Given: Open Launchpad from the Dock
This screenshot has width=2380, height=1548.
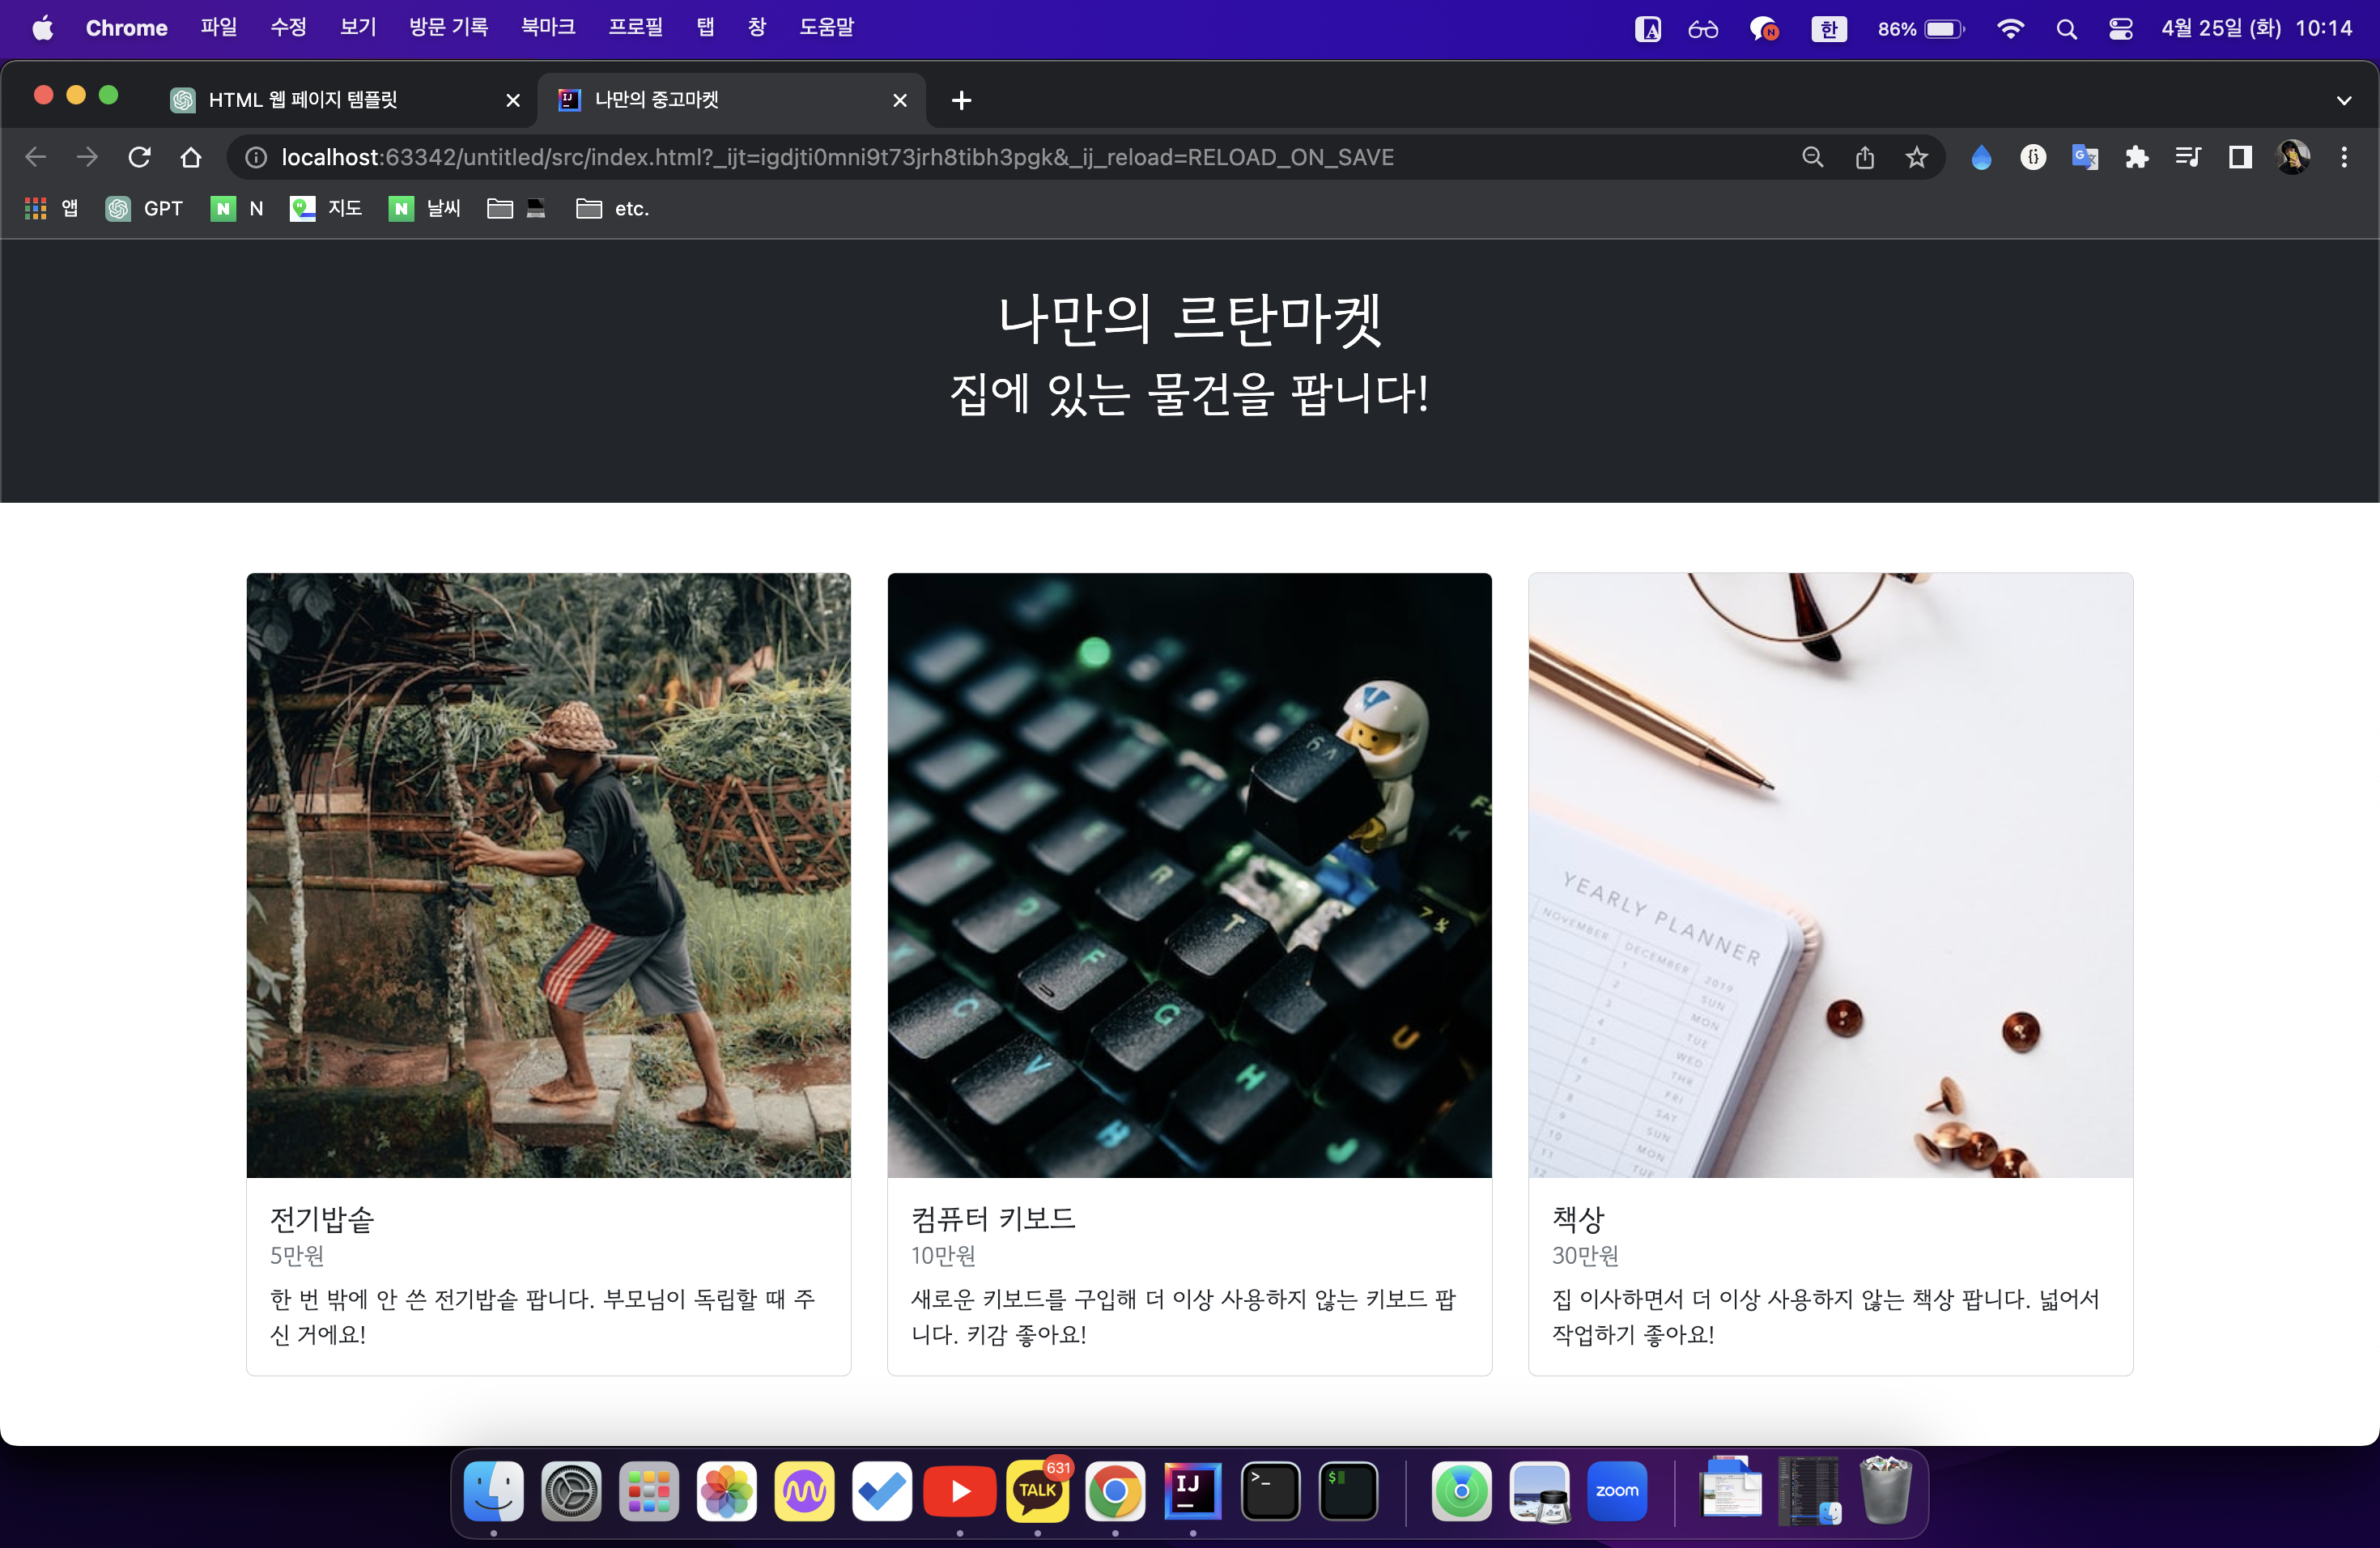Looking at the screenshot, I should (649, 1491).
